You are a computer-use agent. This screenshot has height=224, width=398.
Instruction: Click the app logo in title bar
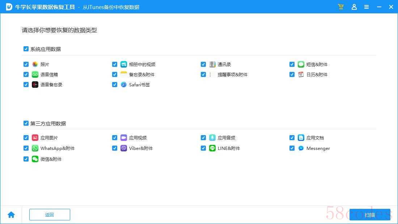click(x=9, y=7)
